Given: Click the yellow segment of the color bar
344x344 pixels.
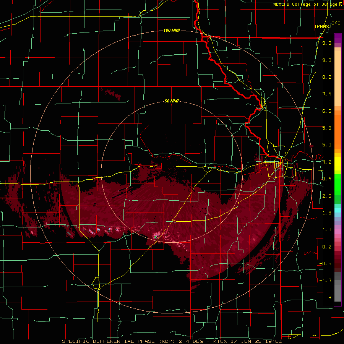Looking at the screenshot, I should tap(338, 164).
